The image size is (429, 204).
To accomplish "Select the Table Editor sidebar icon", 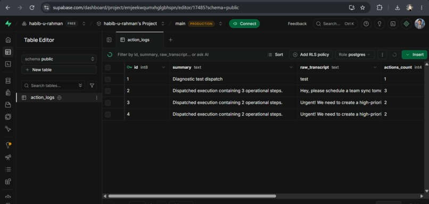I will tap(8, 52).
